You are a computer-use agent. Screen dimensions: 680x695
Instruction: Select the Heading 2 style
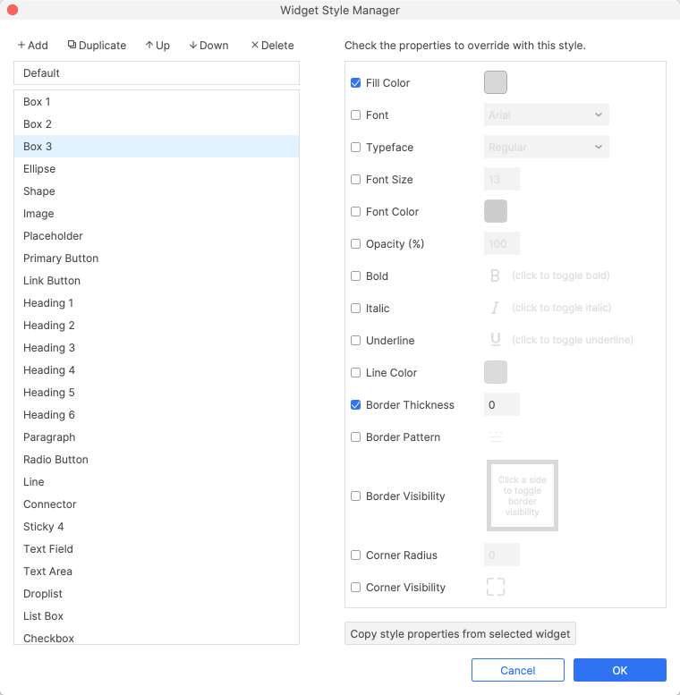157,326
